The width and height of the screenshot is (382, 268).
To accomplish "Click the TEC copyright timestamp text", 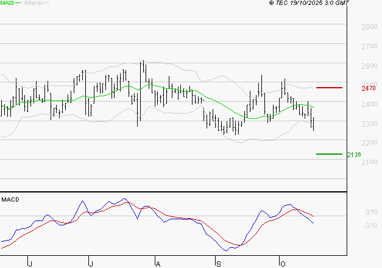I will [x=309, y=3].
